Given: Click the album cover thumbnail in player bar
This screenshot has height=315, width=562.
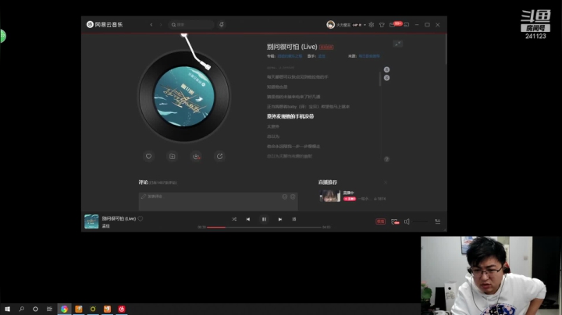Looking at the screenshot, I should [x=91, y=221].
